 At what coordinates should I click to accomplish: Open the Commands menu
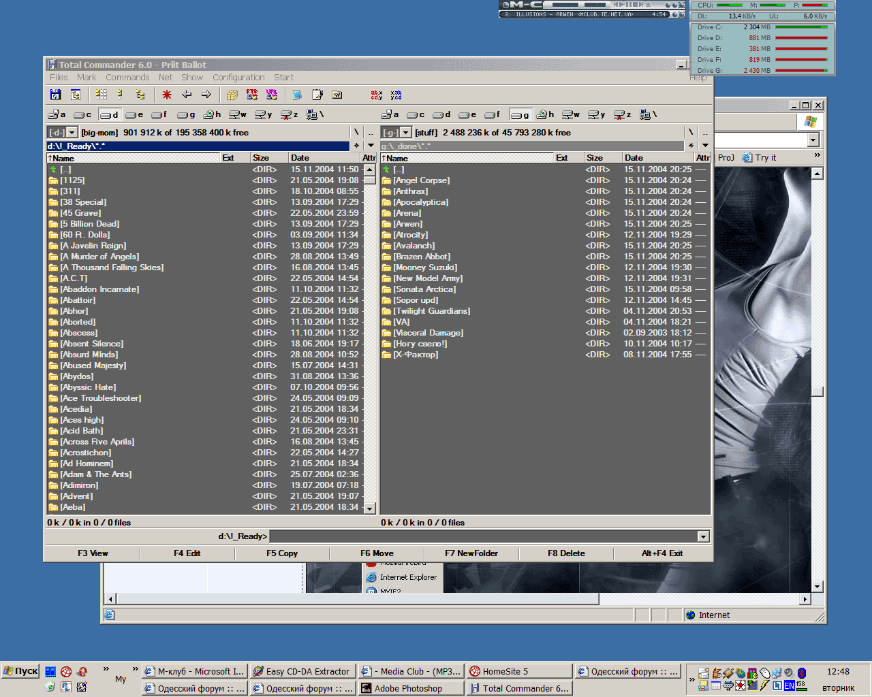(x=127, y=77)
